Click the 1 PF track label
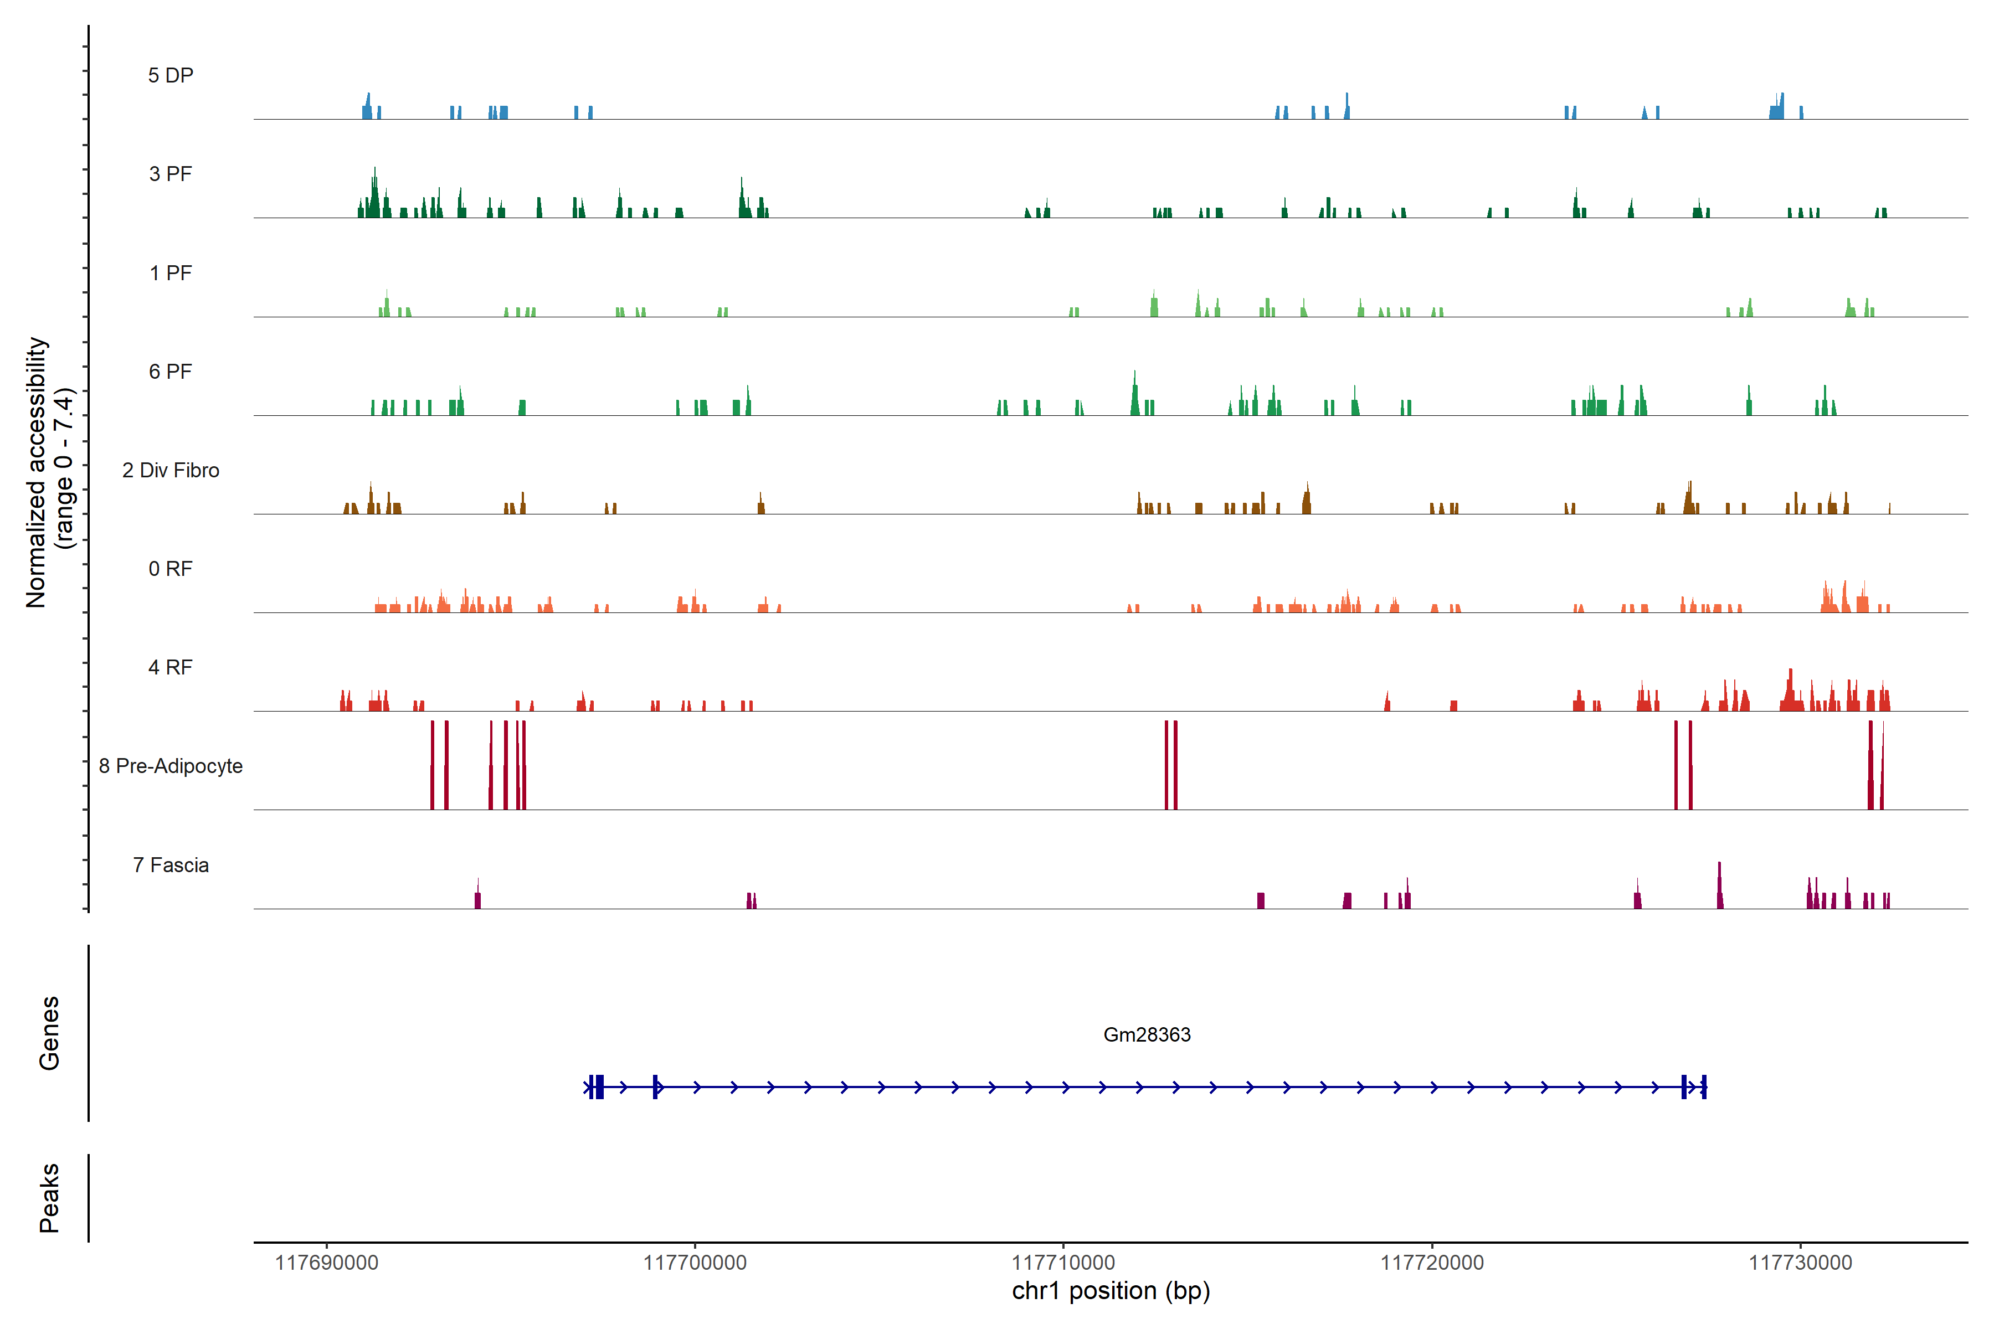1994x1329 pixels. click(x=171, y=273)
